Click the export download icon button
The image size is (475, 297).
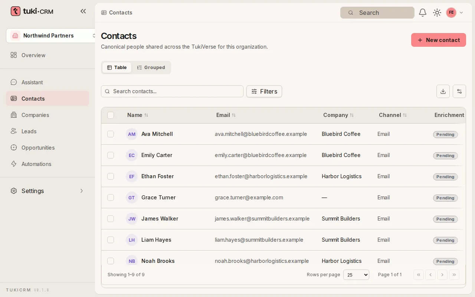click(443, 91)
